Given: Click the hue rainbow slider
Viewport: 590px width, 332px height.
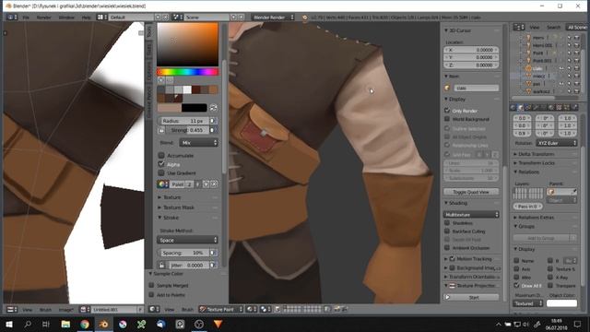Looking at the screenshot, I should click(x=187, y=72).
